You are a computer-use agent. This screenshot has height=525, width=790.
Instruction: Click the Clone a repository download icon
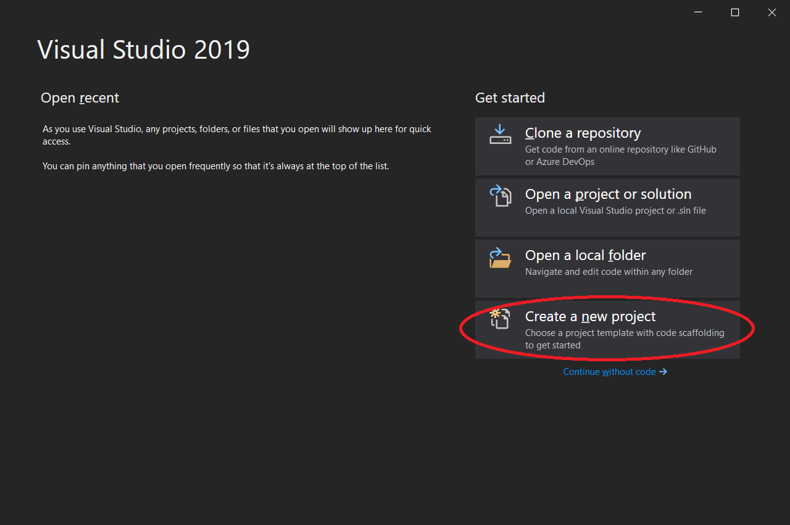point(500,134)
